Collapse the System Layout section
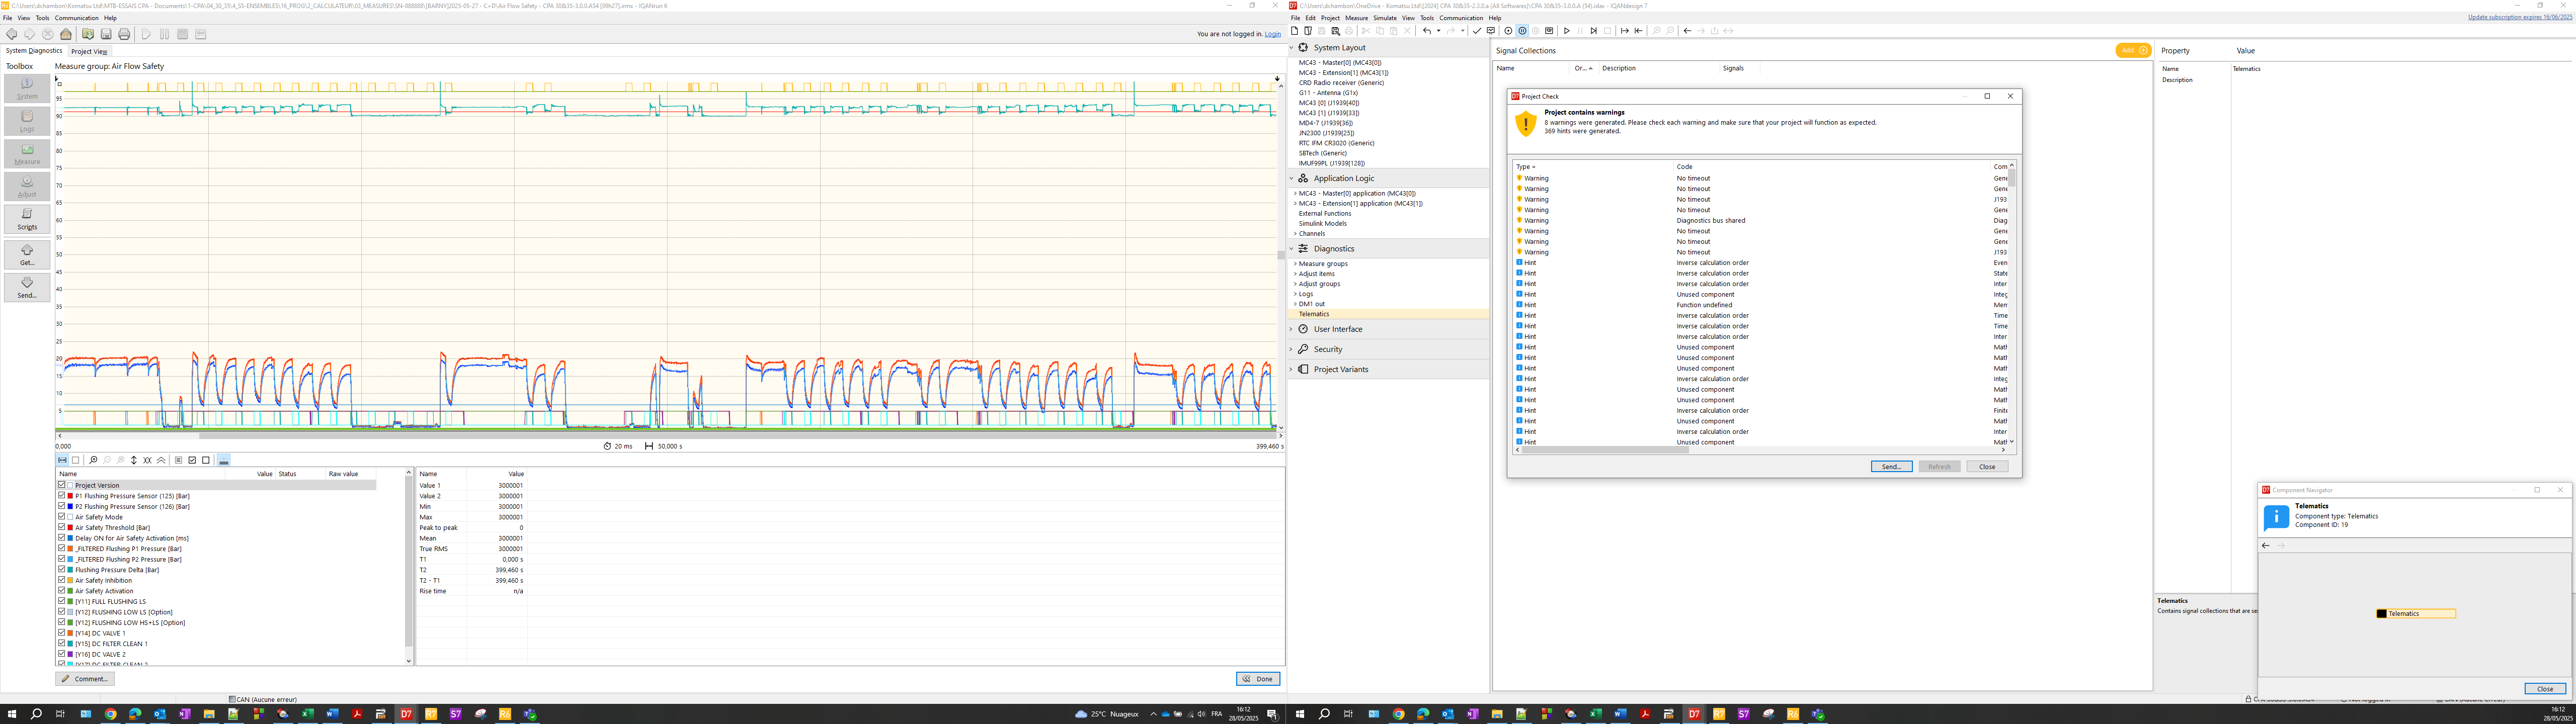This screenshot has width=2576, height=724. click(1292, 48)
